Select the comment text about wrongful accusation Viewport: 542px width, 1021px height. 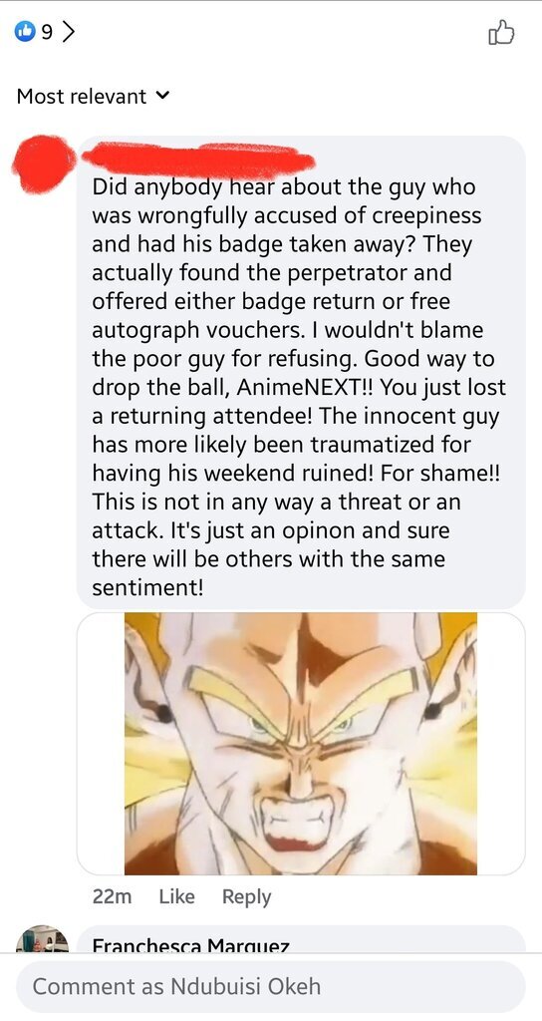tap(299, 388)
